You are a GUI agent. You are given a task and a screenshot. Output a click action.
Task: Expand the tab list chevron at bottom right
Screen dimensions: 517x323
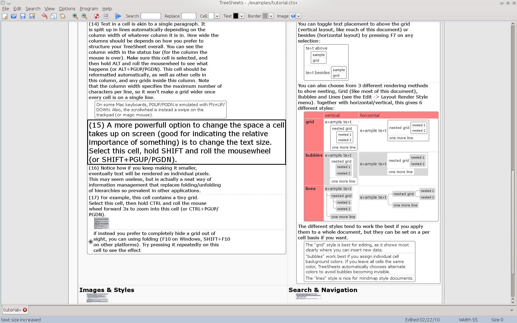tap(512, 310)
